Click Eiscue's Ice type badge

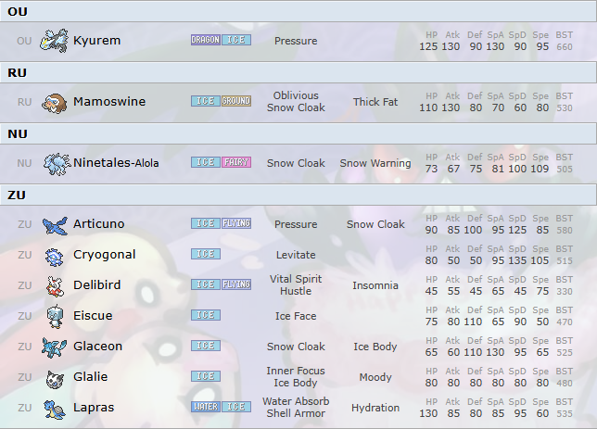pos(206,315)
